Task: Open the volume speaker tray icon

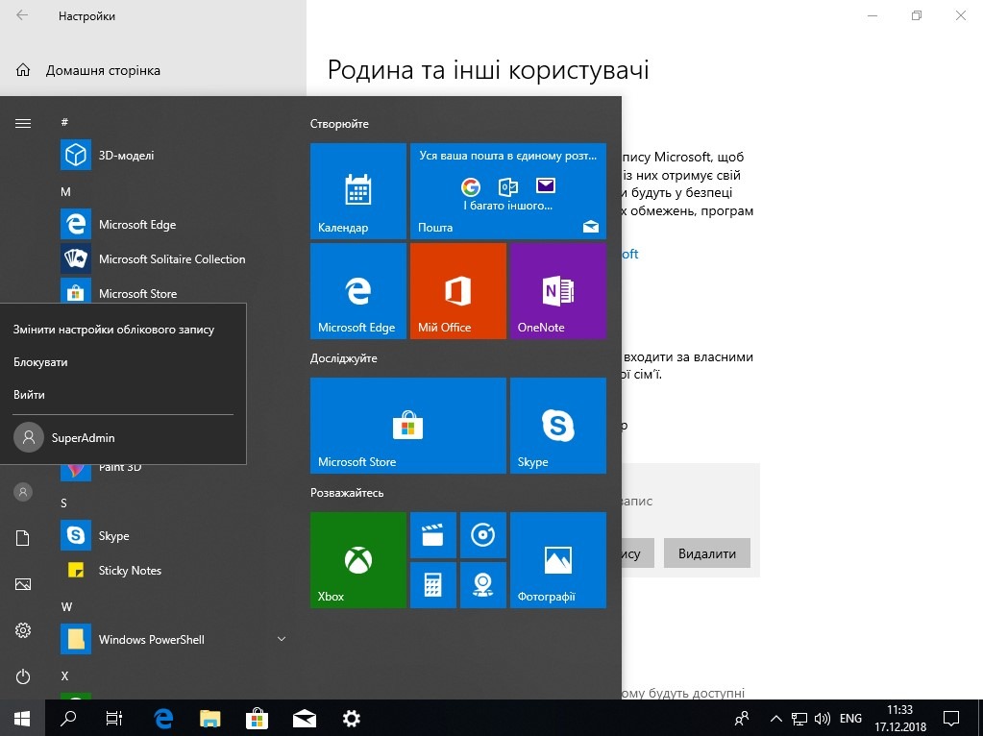Action: pos(822,719)
